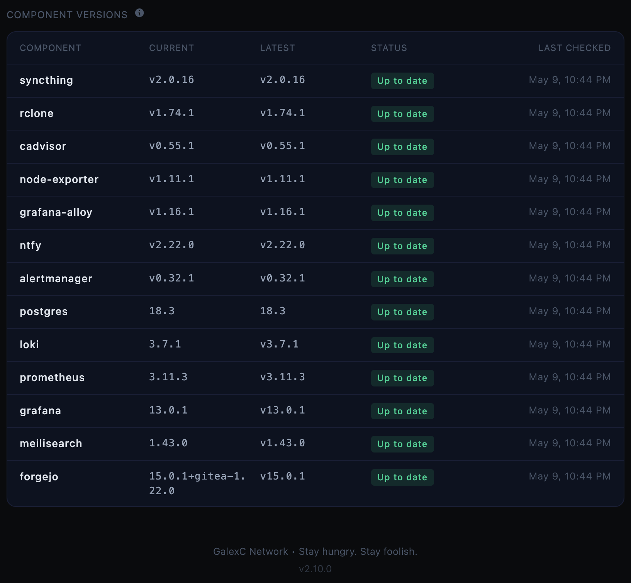Click the LATEST column header
631x583 pixels.
[x=277, y=48]
